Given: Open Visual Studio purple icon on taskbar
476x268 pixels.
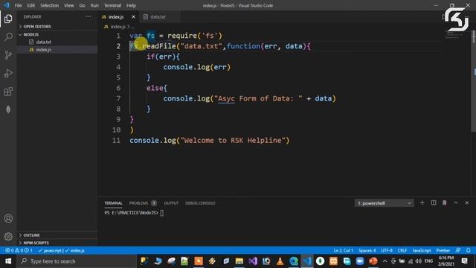Looking at the screenshot, I should [253, 261].
